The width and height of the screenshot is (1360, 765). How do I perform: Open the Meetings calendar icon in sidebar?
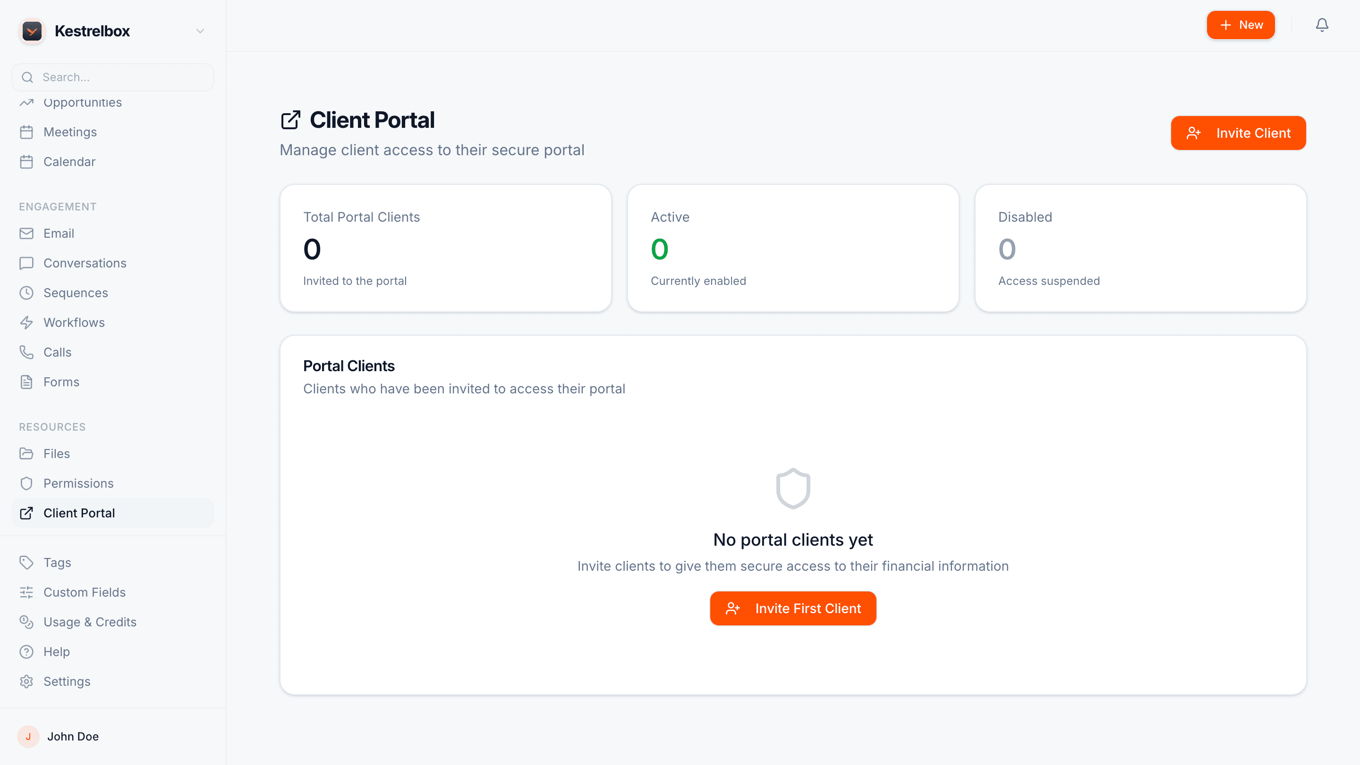point(27,132)
